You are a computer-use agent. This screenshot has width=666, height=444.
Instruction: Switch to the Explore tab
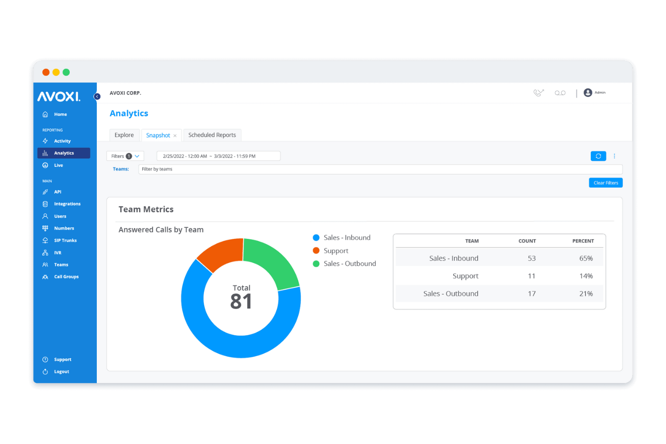tap(124, 135)
